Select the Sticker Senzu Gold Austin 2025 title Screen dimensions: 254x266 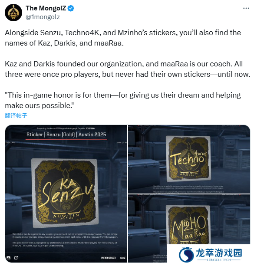66,135
